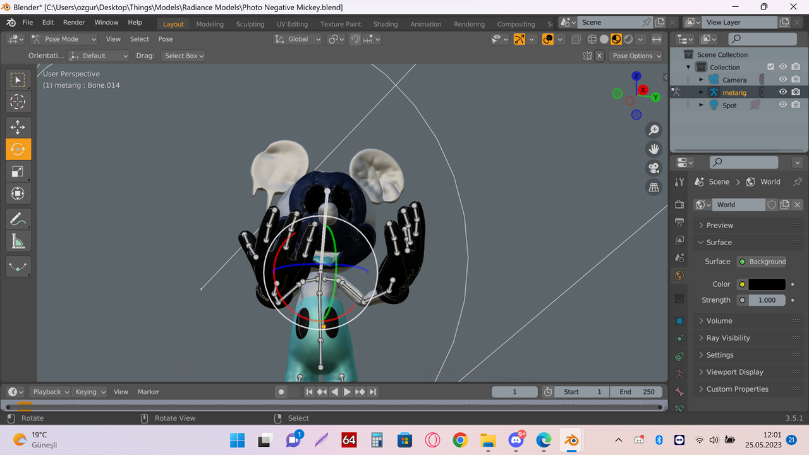809x455 pixels.
Task: Click the End frame 250 field
Action: (637, 392)
